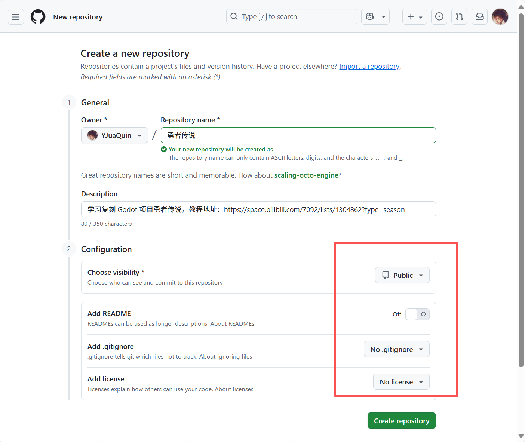Expand the Copilot dropdown arrow
This screenshot has width=525, height=442.
[x=384, y=17]
